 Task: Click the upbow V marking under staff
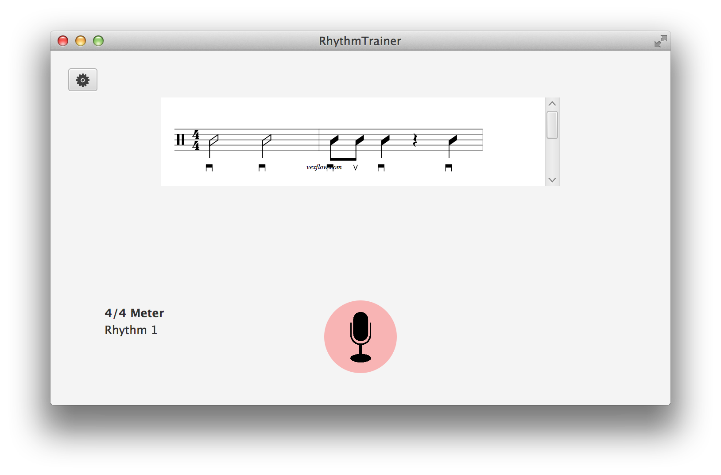point(355,167)
